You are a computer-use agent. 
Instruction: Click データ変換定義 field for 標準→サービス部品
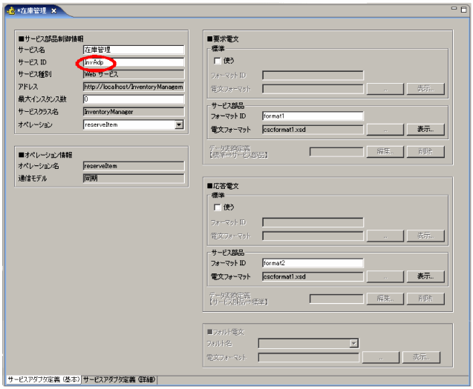[x=336, y=152]
